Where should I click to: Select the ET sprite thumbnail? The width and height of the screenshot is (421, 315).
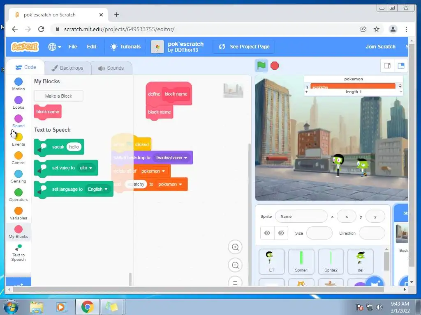271,261
